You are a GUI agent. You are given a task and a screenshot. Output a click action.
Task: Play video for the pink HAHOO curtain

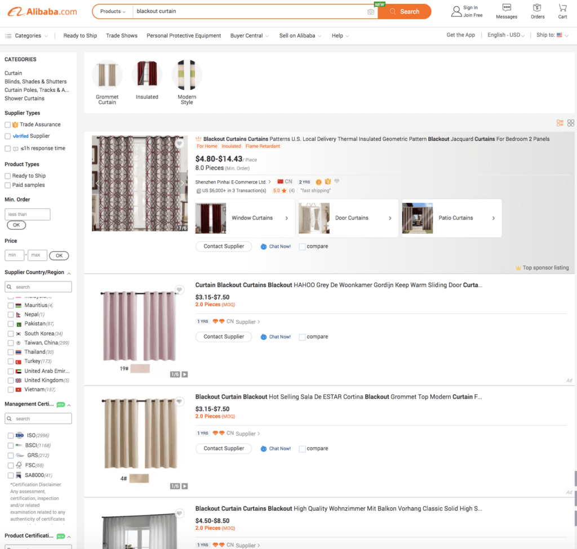pos(185,374)
